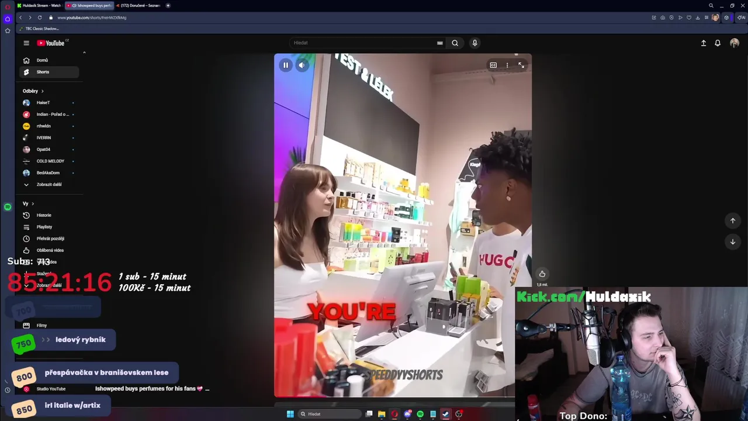This screenshot has height=421, width=748.
Task: Open Opera snapshot camera icon
Action: [663, 18]
